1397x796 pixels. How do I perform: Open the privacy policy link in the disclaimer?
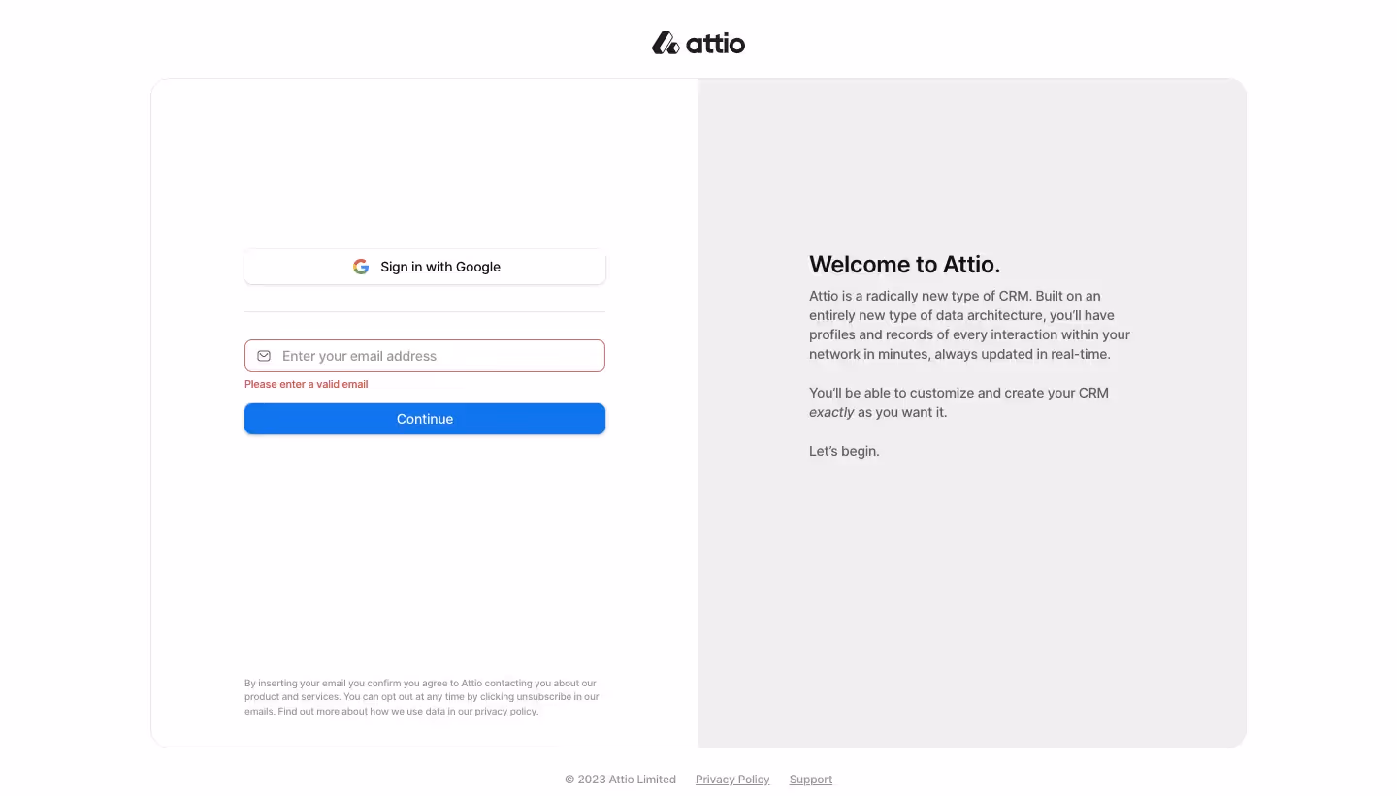click(504, 711)
